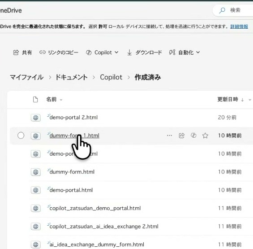Open more actions for dummy-form 1.html
This screenshot has width=253, height=249.
tap(169, 135)
